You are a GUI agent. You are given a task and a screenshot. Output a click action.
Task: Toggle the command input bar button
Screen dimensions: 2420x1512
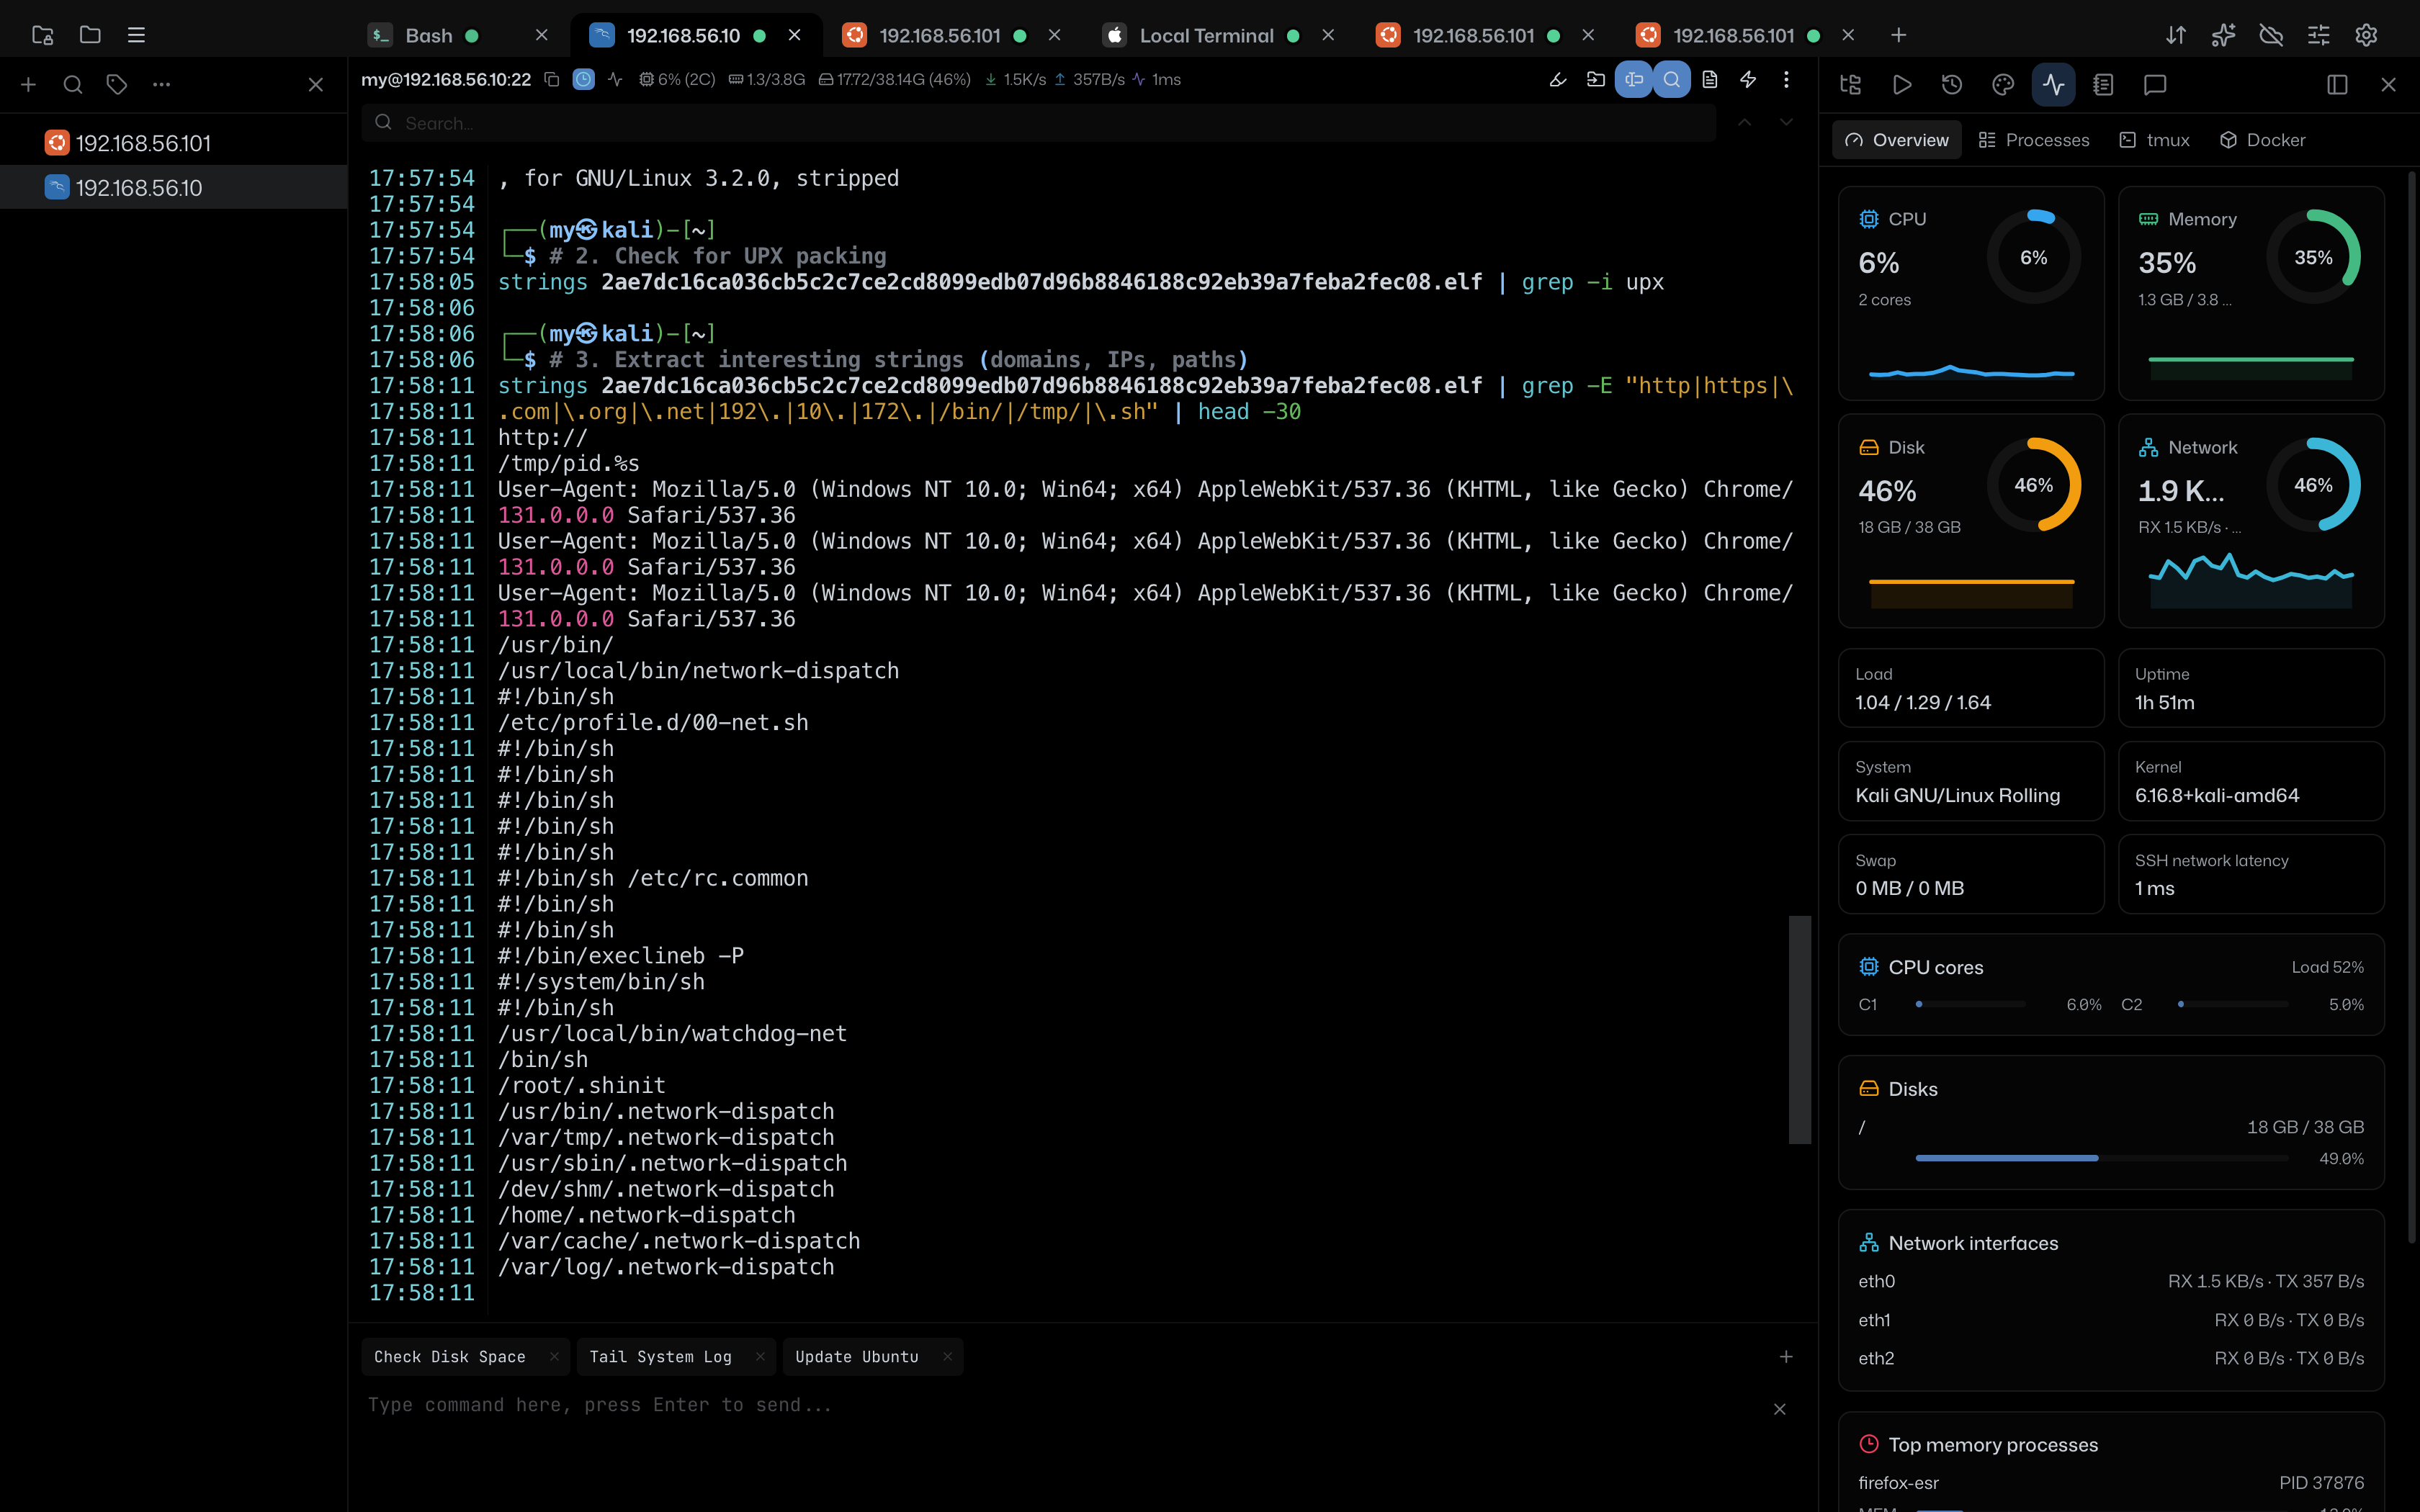(x=1634, y=79)
